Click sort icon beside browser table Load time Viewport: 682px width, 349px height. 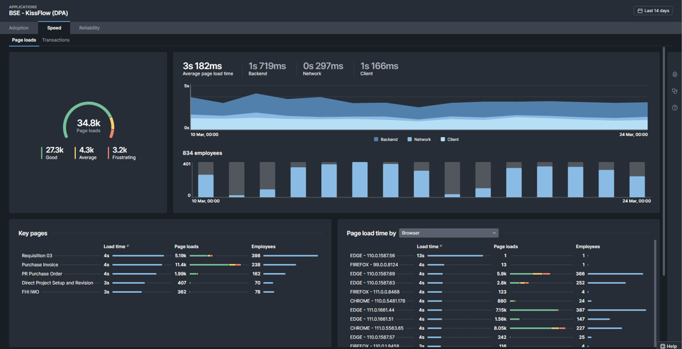click(x=441, y=246)
